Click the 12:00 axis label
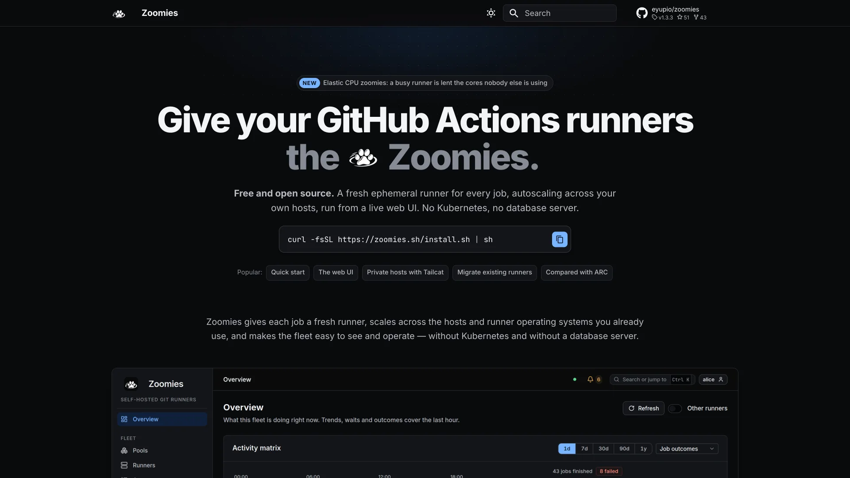The height and width of the screenshot is (478, 850). click(x=384, y=476)
